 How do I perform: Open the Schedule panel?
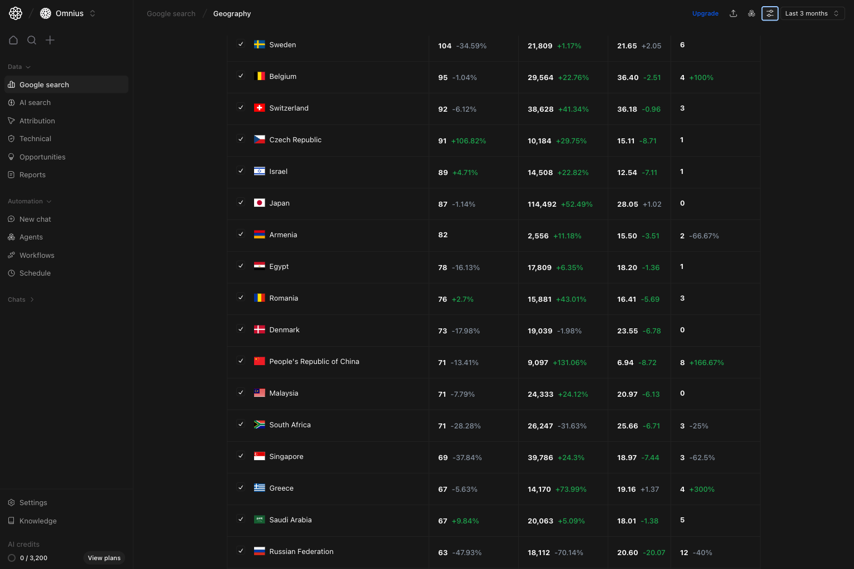[x=35, y=273]
